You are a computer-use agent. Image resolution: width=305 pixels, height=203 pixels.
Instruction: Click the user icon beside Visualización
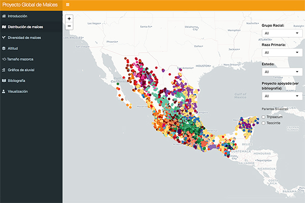4,91
